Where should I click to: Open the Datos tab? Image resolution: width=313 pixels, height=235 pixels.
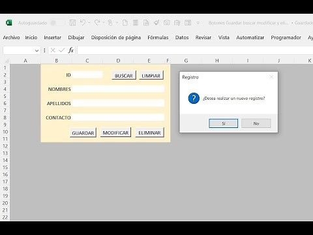point(182,38)
